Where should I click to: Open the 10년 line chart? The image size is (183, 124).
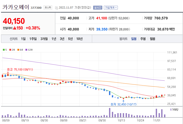[79, 39]
